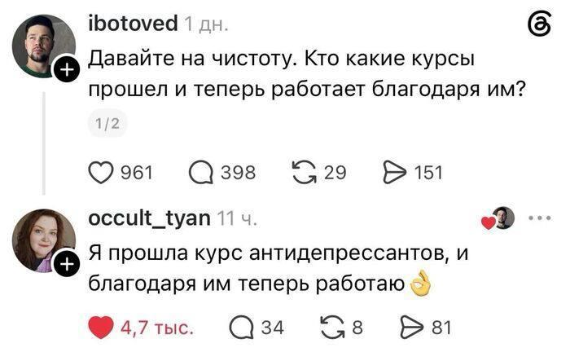The height and width of the screenshot is (352, 570).
Task: Open the occult_tyan username profile link
Action: (x=149, y=218)
